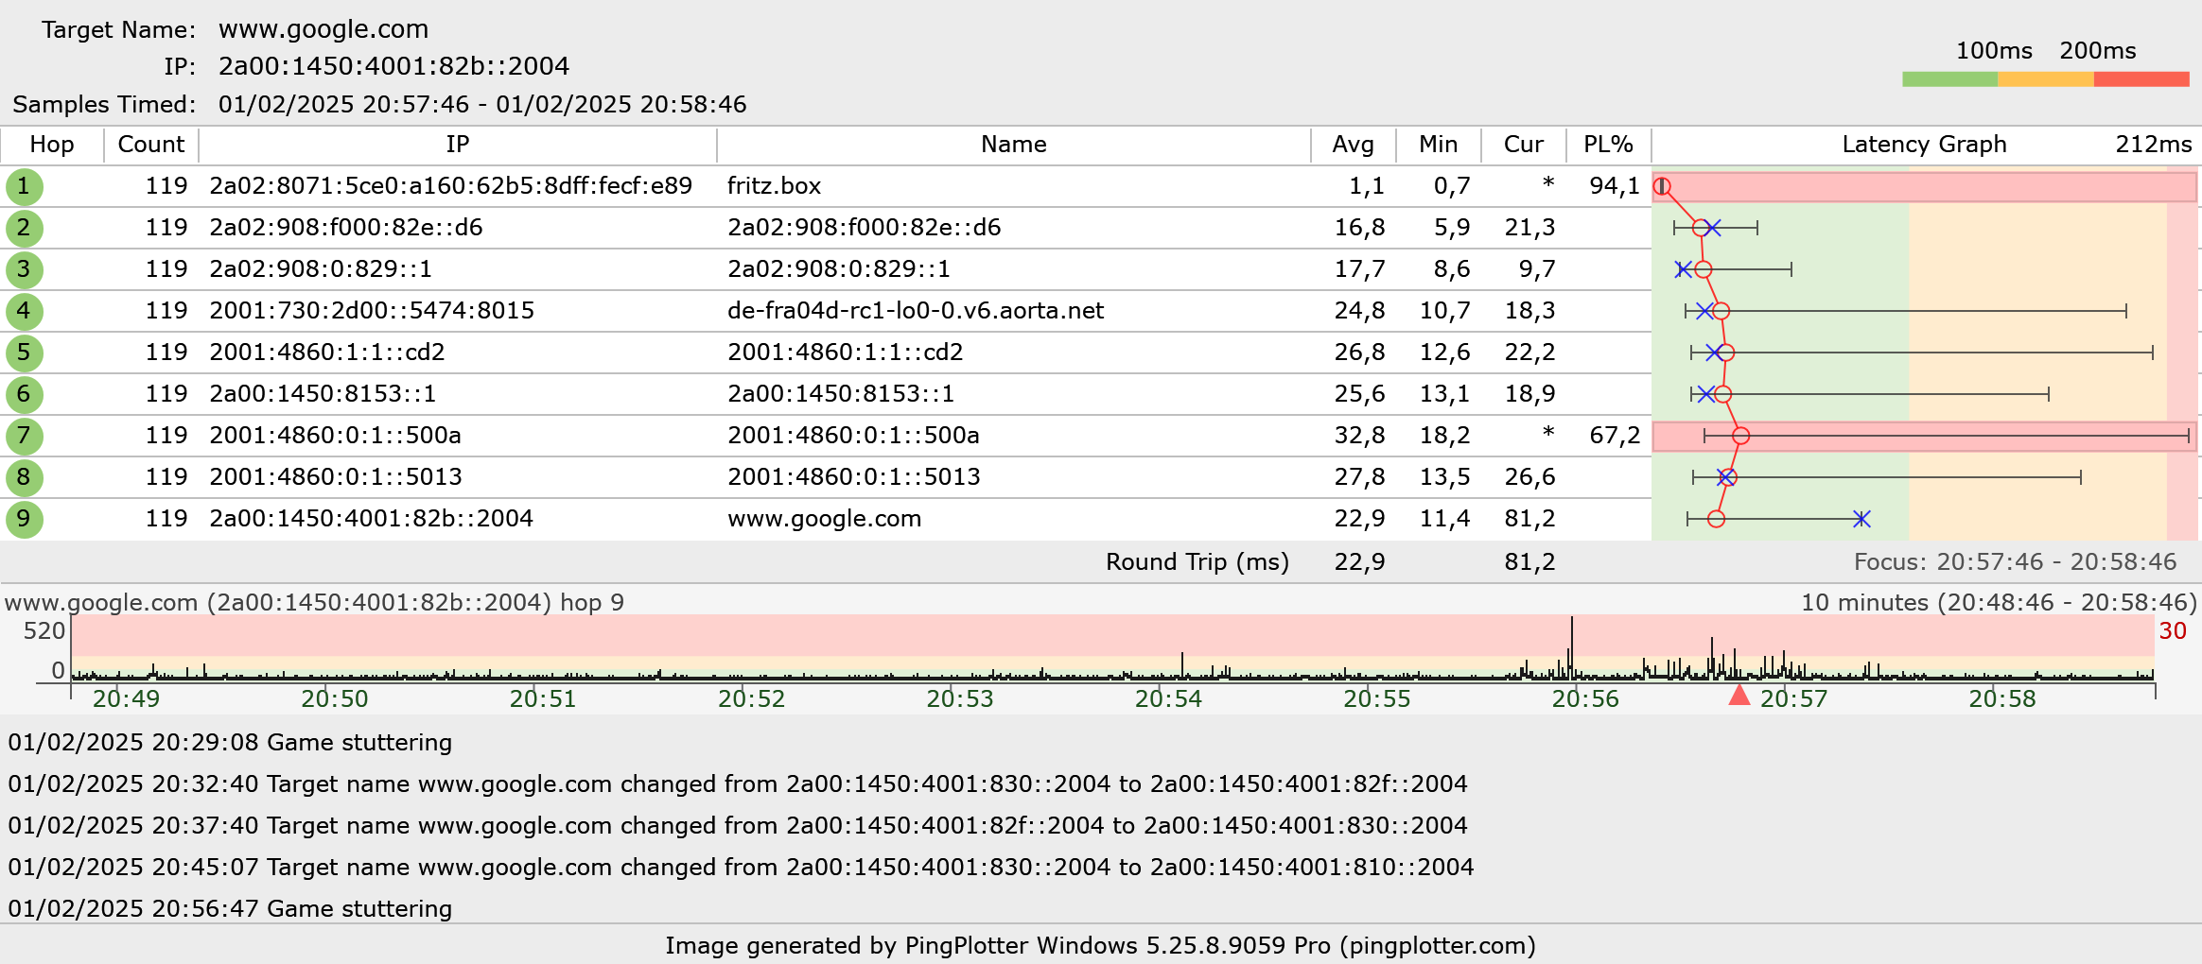Screen dimensions: 2202x964
Task: Click the green hop 5 circle icon
Action: 24,353
